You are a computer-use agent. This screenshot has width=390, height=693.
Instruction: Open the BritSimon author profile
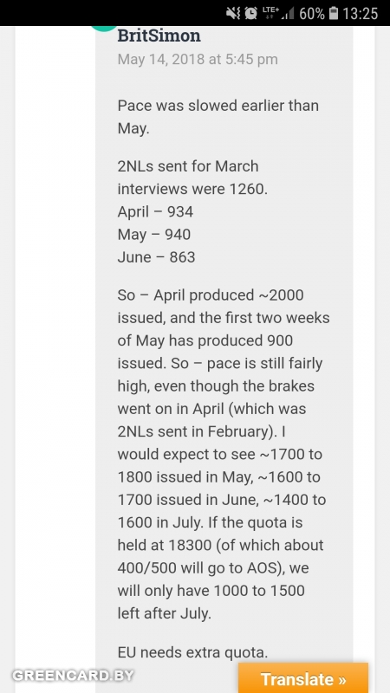[x=159, y=36]
